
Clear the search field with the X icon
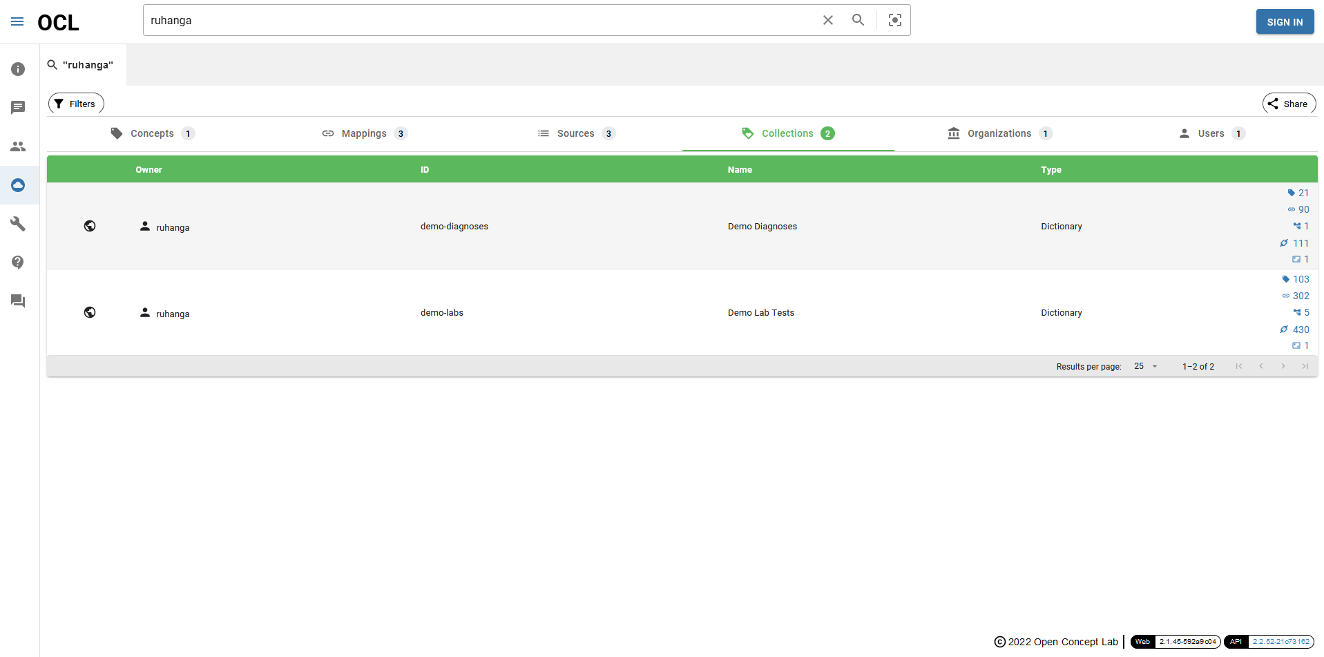(827, 20)
